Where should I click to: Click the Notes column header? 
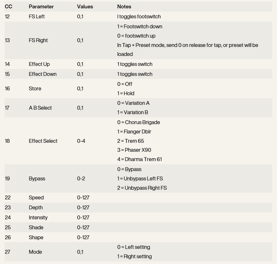[x=124, y=6]
